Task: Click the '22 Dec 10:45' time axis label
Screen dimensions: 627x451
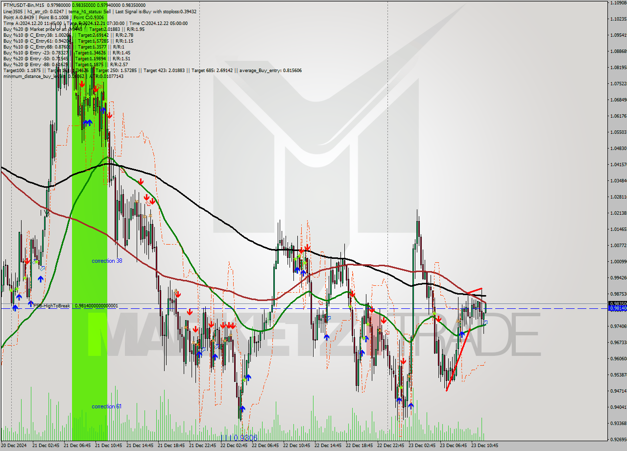Action: tap(296, 446)
